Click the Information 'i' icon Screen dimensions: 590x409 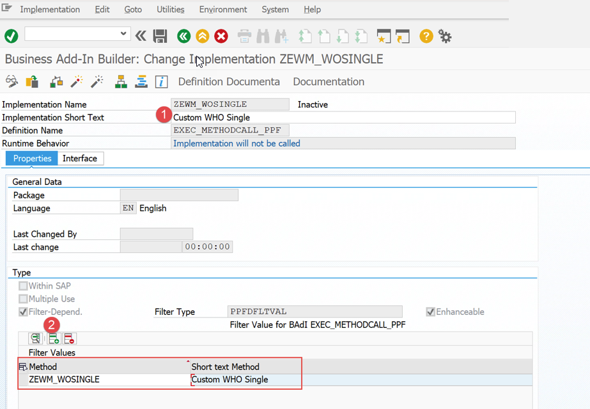point(162,82)
